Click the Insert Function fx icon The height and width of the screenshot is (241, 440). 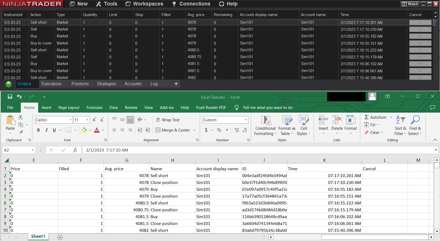75,150
